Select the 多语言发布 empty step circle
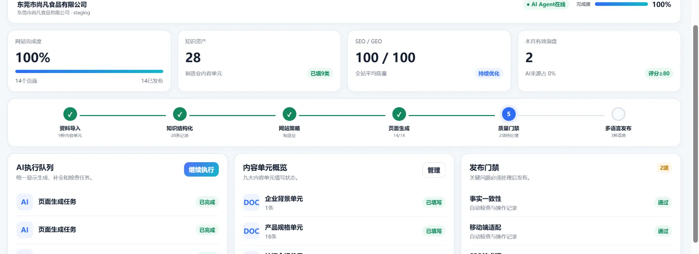Image resolution: width=699 pixels, height=254 pixels. point(618,114)
